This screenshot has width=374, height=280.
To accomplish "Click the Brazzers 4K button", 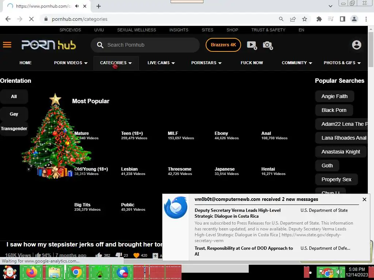I will click(223, 45).
